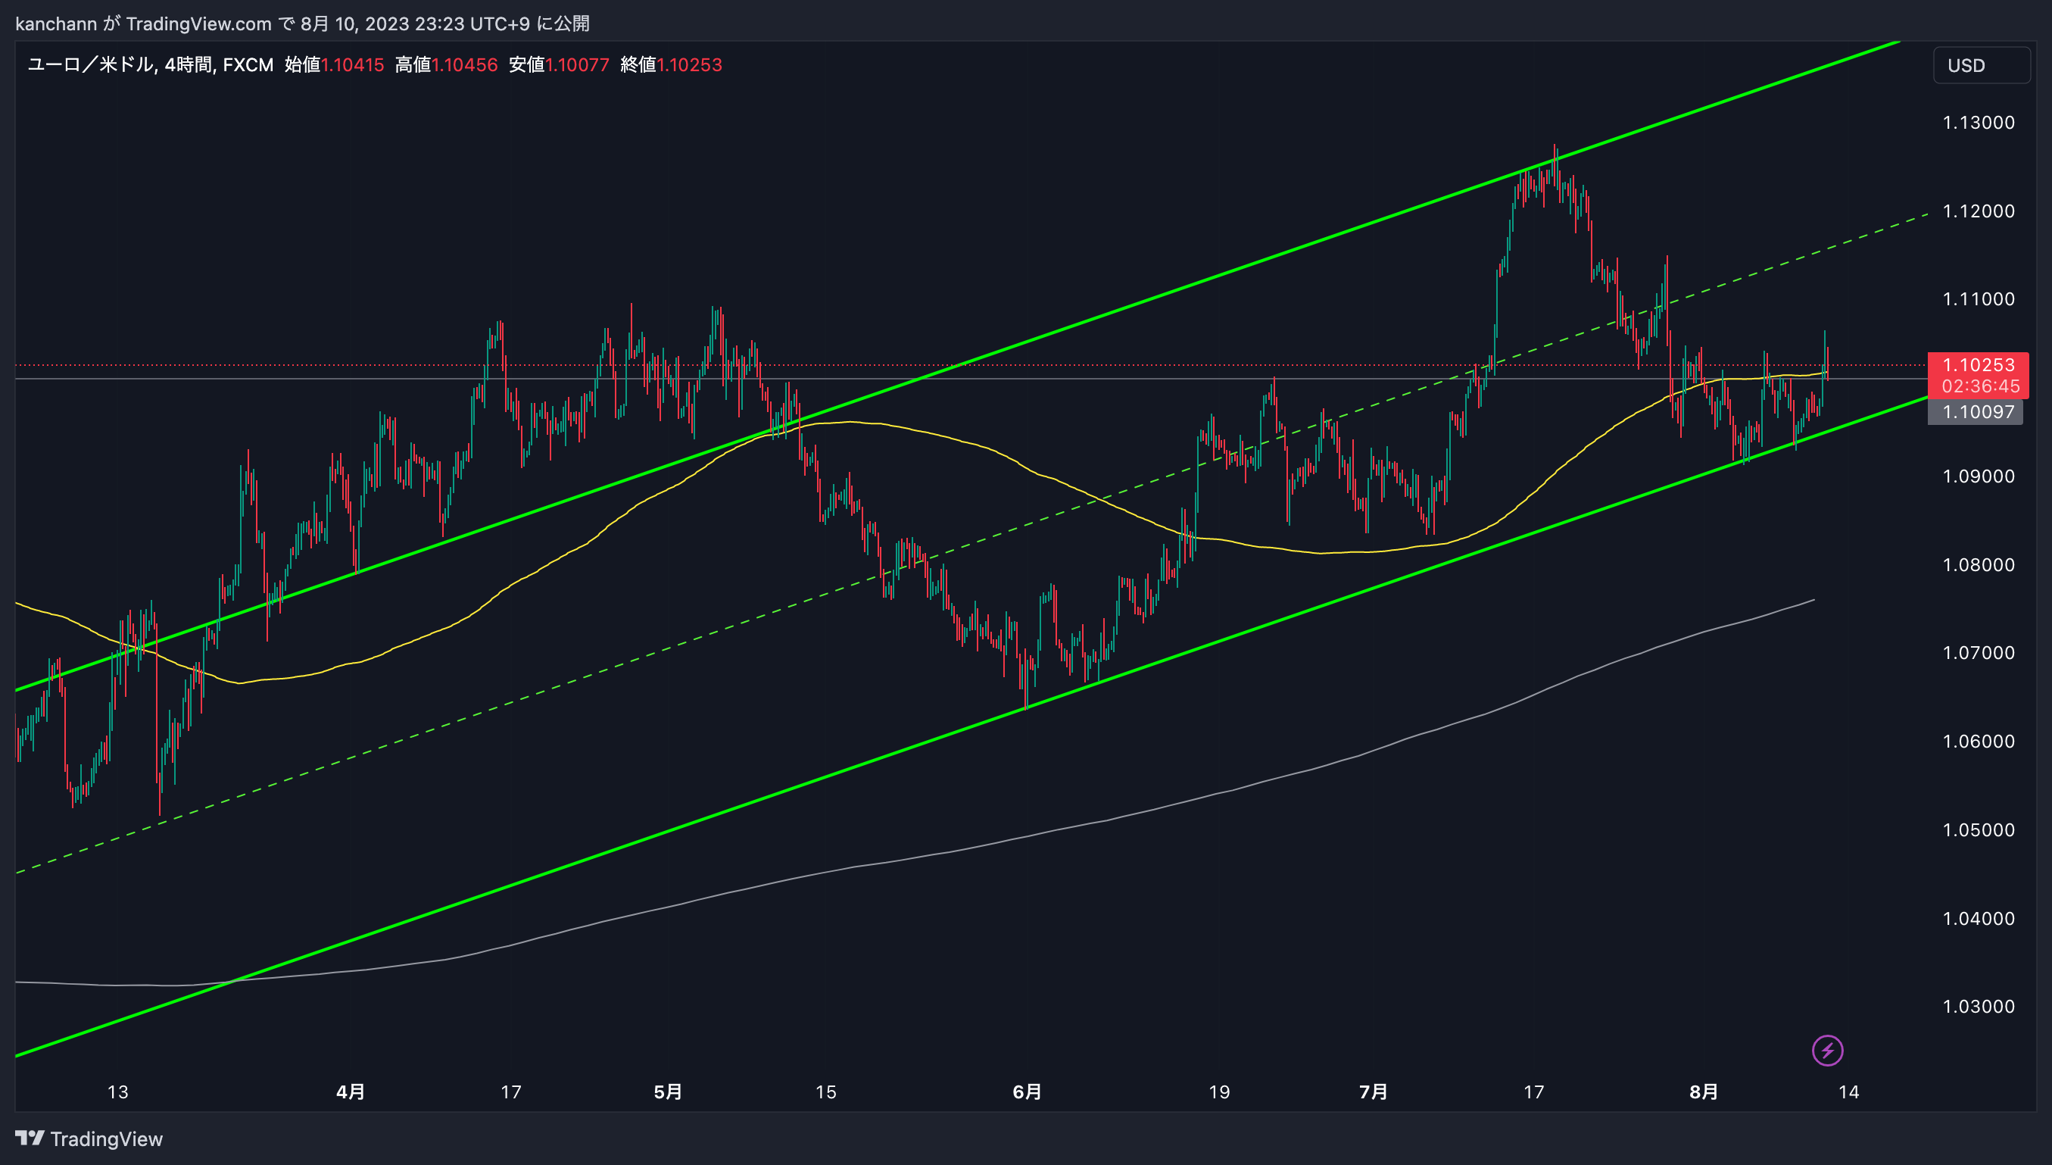Click the TradingView logo at bottom left
The width and height of the screenshot is (2052, 1165).
coord(89,1138)
